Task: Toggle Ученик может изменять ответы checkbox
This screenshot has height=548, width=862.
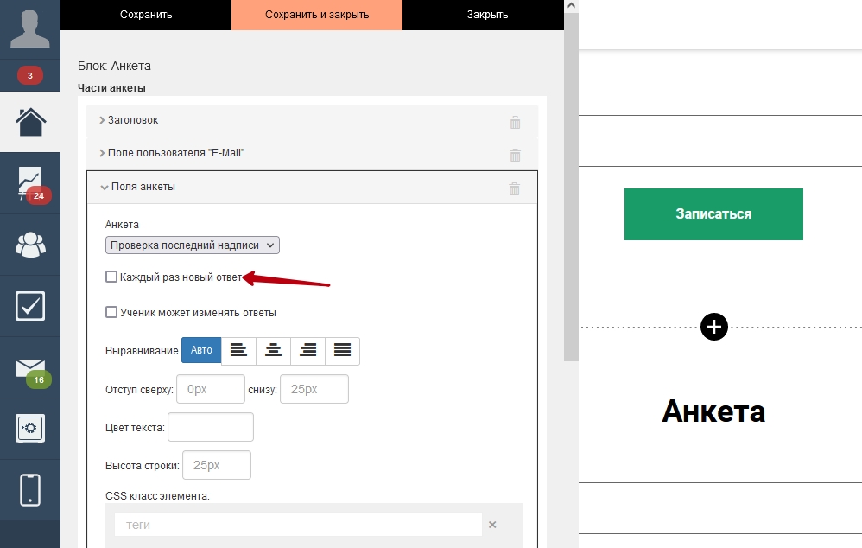Action: coord(111,312)
